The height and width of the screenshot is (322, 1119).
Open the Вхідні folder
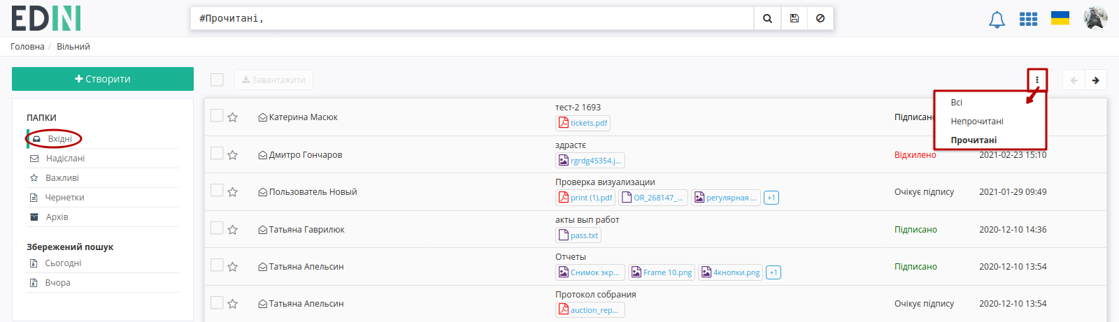point(59,139)
